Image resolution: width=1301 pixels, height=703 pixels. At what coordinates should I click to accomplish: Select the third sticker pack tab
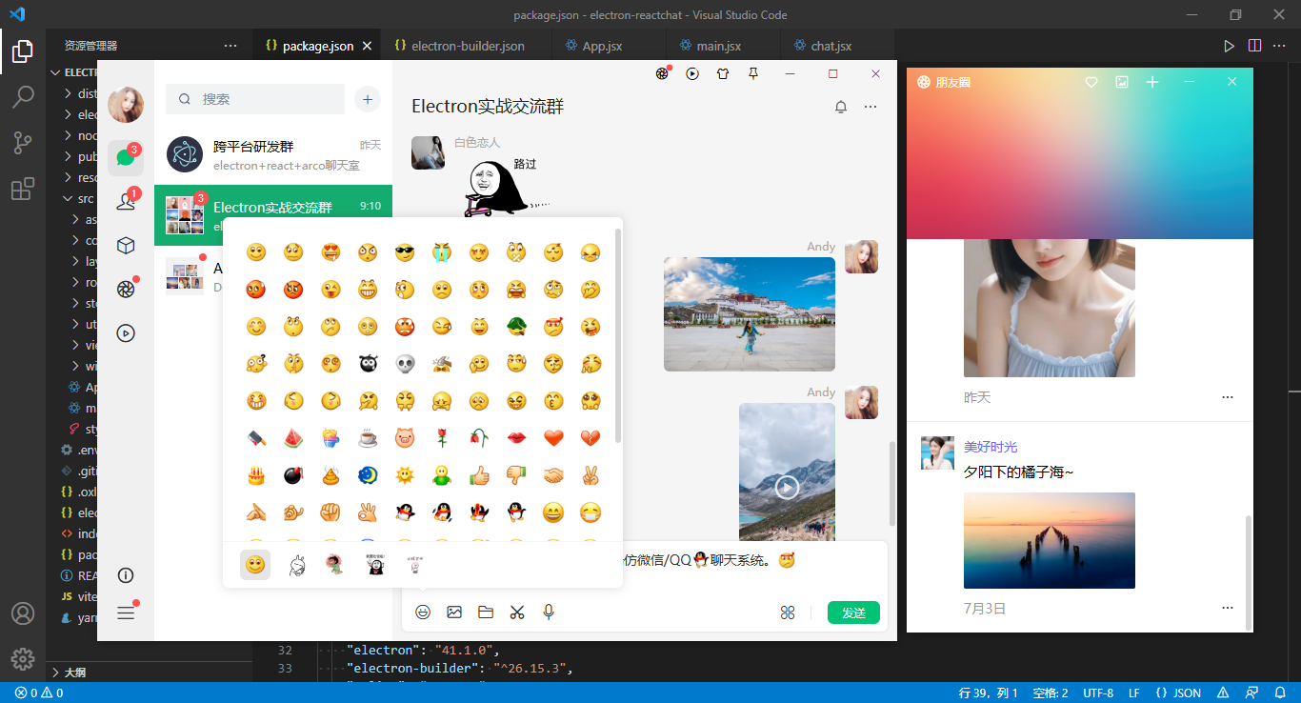coord(334,565)
